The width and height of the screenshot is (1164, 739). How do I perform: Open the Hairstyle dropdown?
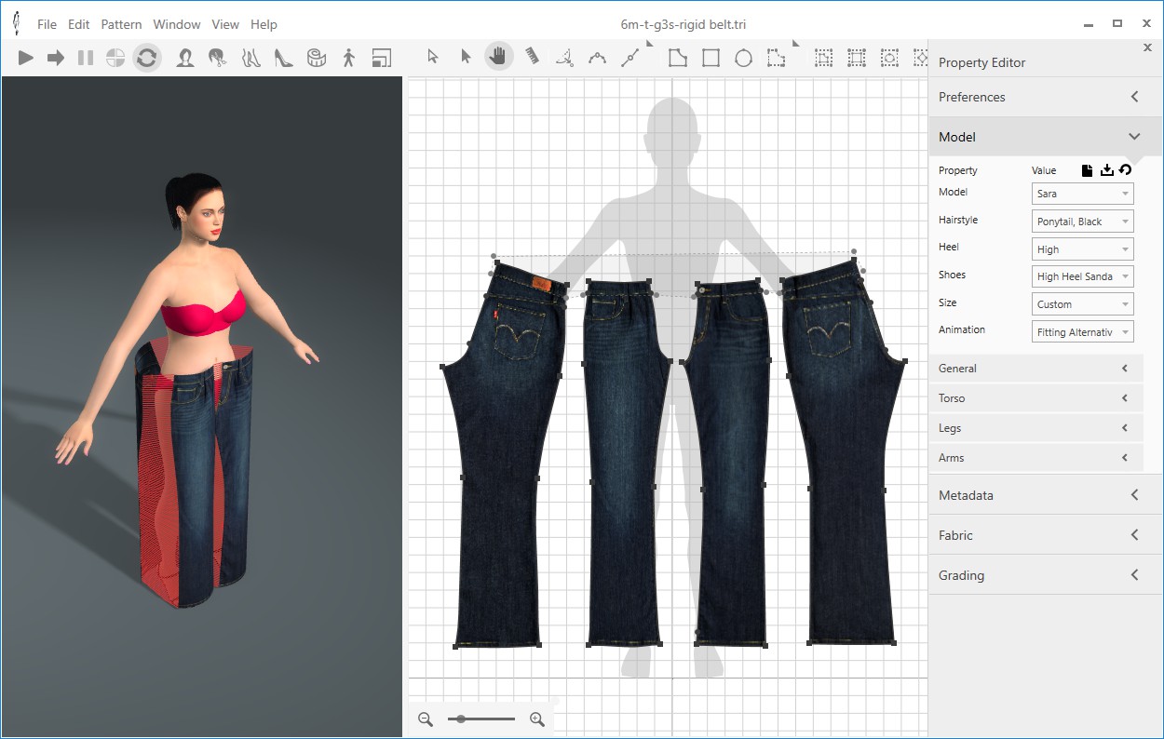click(1082, 222)
